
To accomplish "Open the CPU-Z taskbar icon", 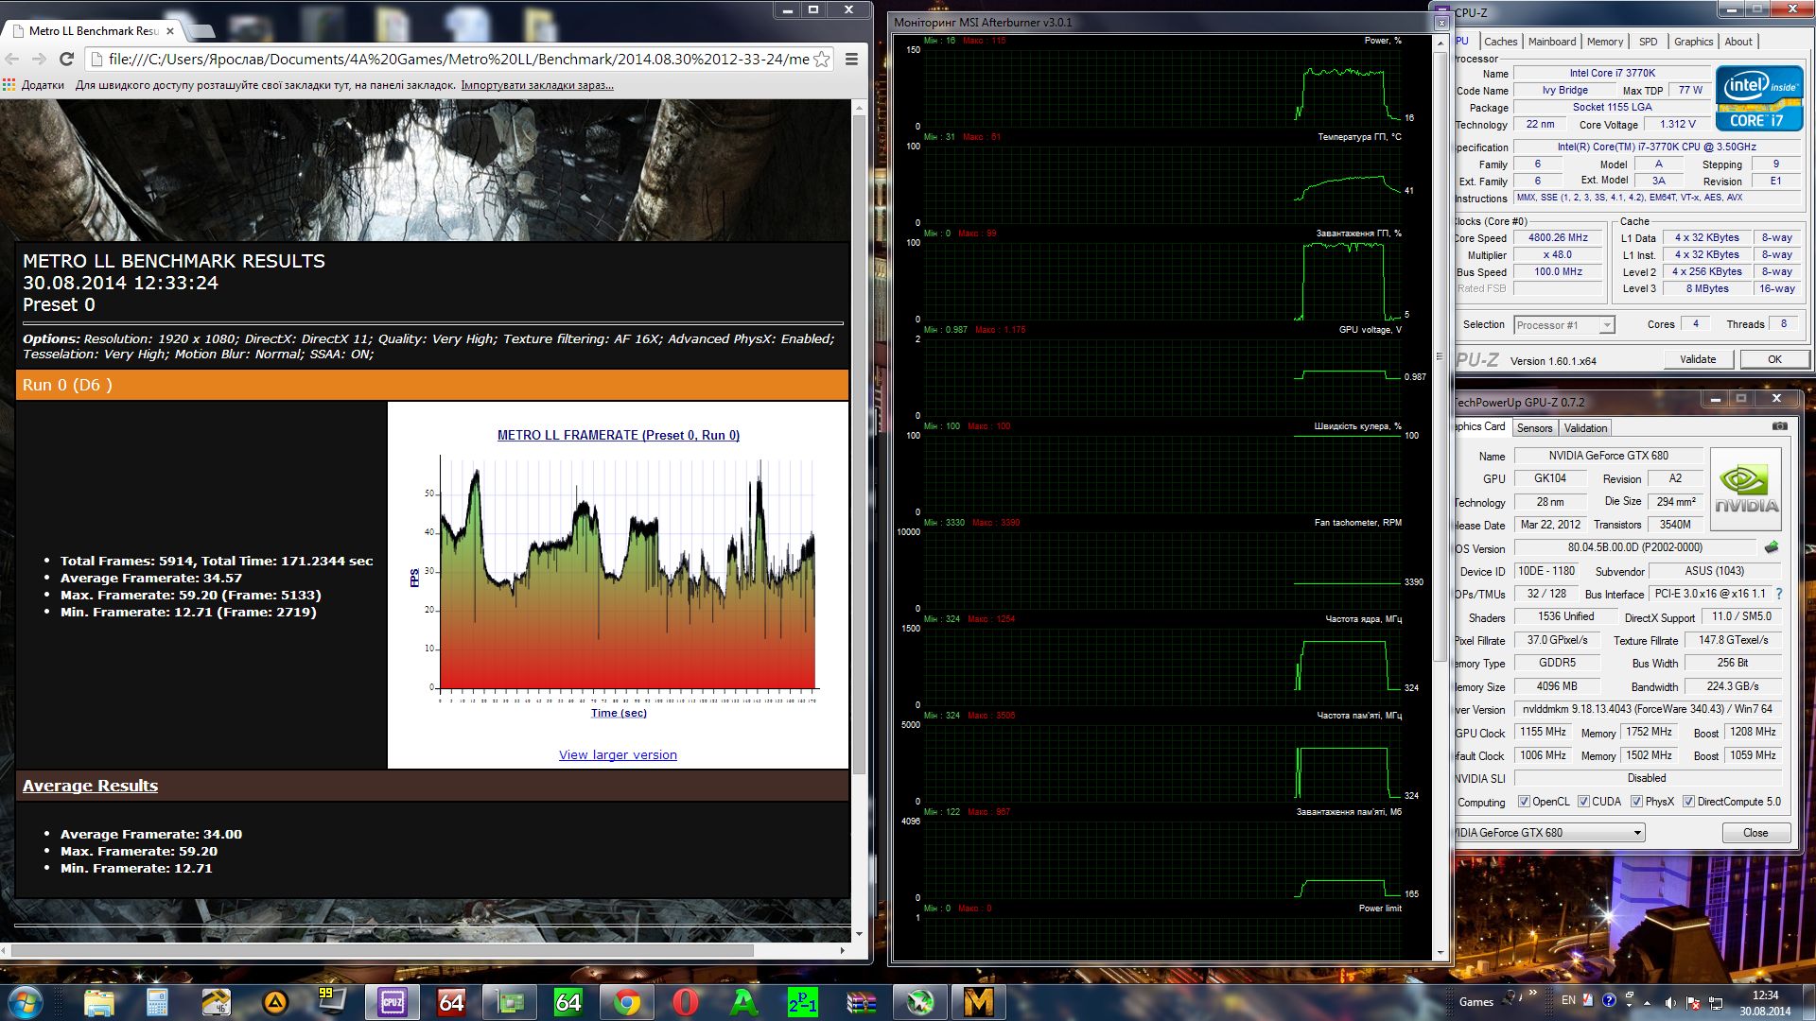I will (393, 1002).
